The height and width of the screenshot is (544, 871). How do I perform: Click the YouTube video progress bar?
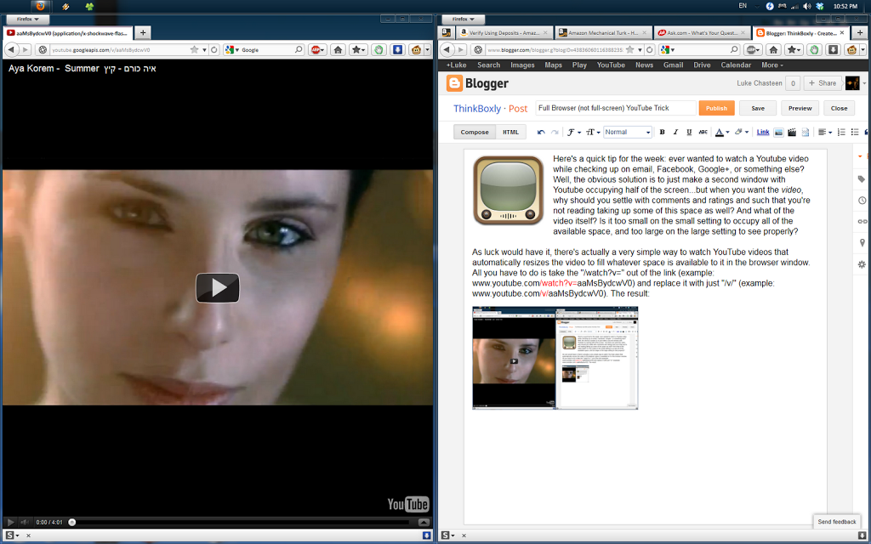tap(240, 523)
